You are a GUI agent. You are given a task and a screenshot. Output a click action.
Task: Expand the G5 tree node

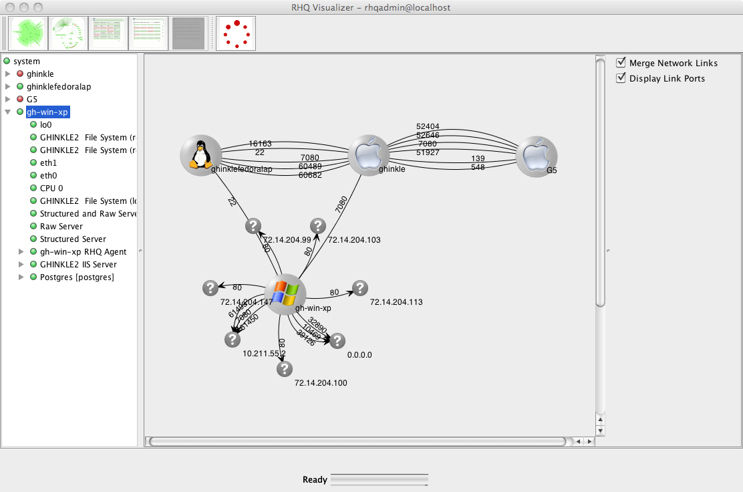[7, 99]
